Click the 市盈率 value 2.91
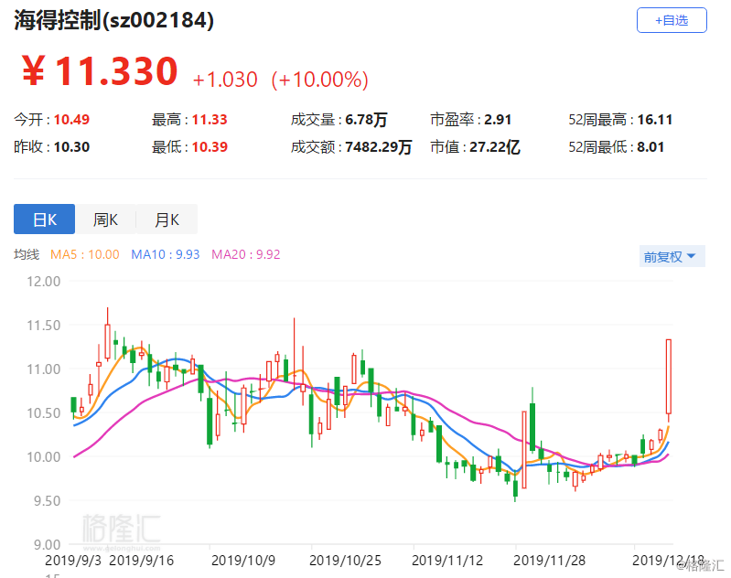Viewport: 731px width, 578px height. (x=498, y=120)
